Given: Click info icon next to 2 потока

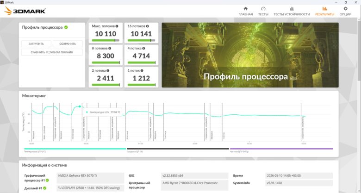Looking at the screenshot, I should pos(108,71).
